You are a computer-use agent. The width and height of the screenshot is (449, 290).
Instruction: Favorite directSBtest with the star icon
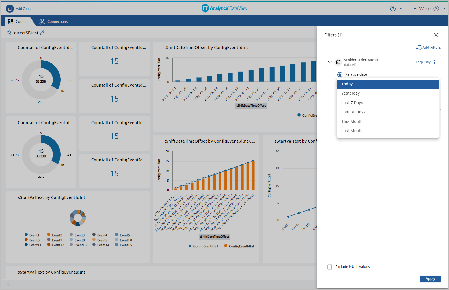[x=9, y=33]
